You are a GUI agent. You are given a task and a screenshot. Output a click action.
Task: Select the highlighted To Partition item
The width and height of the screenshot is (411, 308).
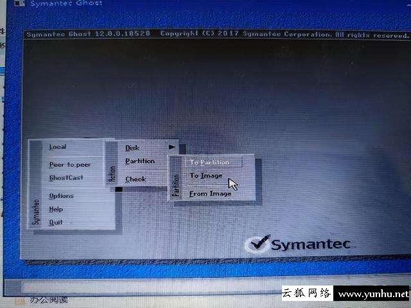[213, 163]
